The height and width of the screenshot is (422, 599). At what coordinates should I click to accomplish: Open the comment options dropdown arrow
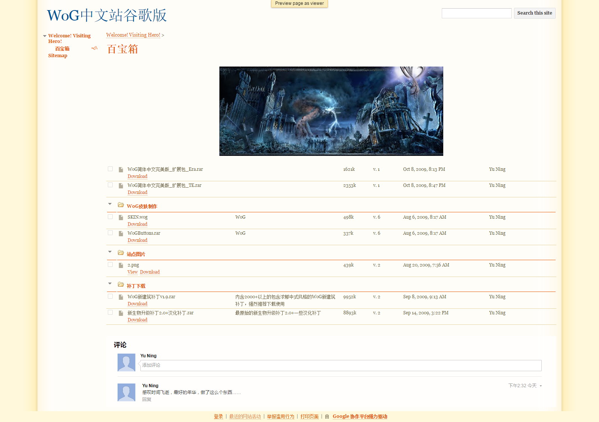(x=541, y=386)
